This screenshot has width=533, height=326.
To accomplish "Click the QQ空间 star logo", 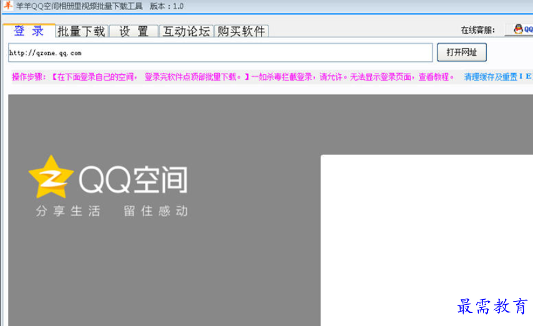I will pos(51,177).
